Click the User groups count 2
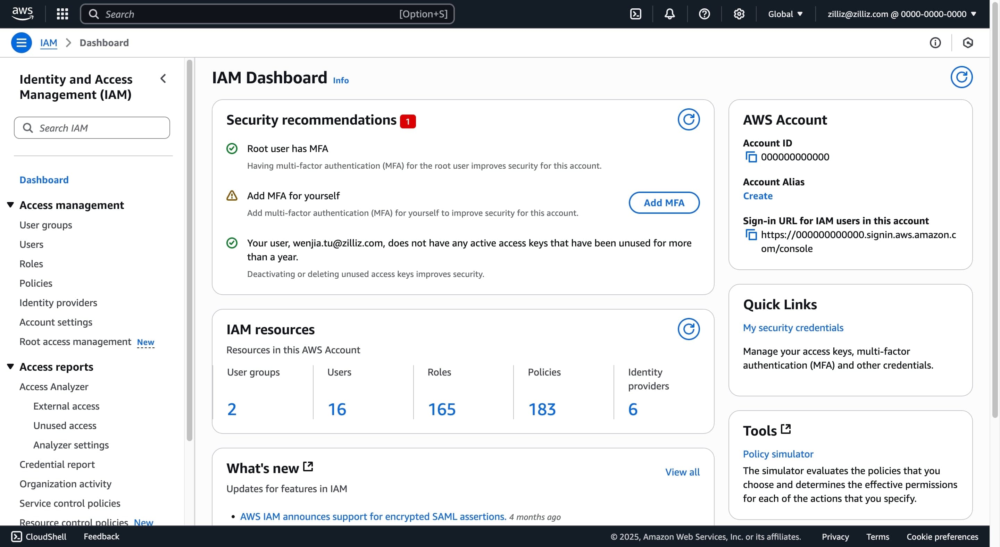1000x547 pixels. pyautogui.click(x=232, y=409)
